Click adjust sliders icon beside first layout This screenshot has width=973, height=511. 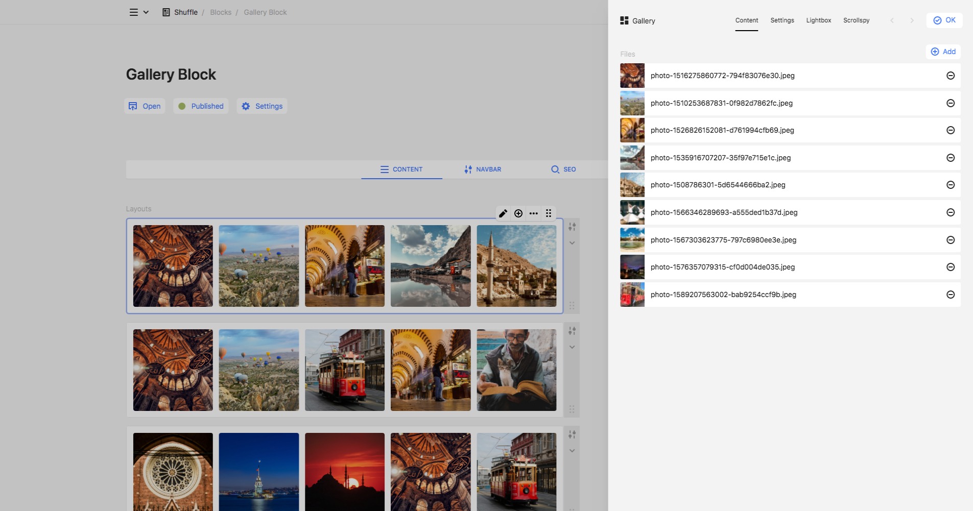point(572,227)
